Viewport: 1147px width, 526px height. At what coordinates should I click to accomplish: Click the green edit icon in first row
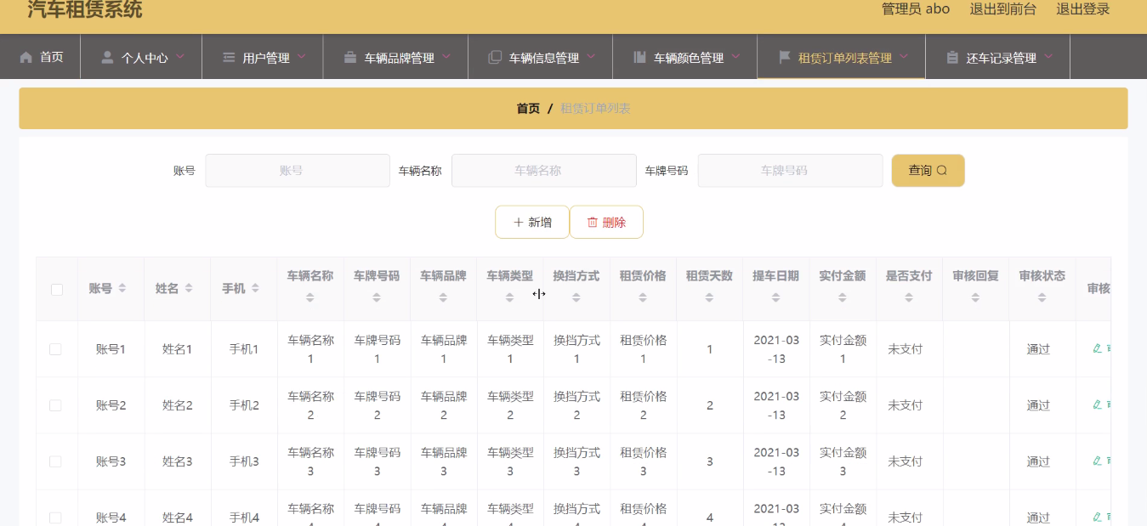[1097, 348]
